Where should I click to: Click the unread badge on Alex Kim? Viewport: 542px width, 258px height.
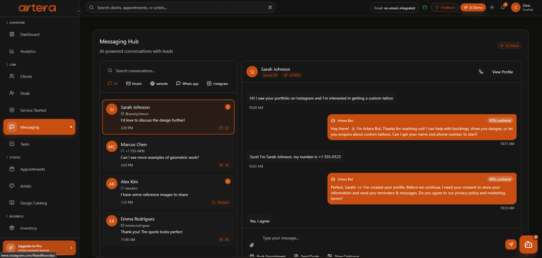click(x=228, y=182)
